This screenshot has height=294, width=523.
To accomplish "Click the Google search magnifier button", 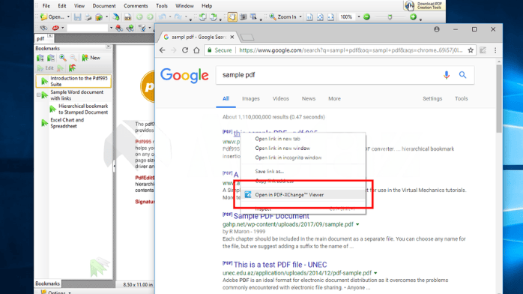I will pyautogui.click(x=462, y=75).
